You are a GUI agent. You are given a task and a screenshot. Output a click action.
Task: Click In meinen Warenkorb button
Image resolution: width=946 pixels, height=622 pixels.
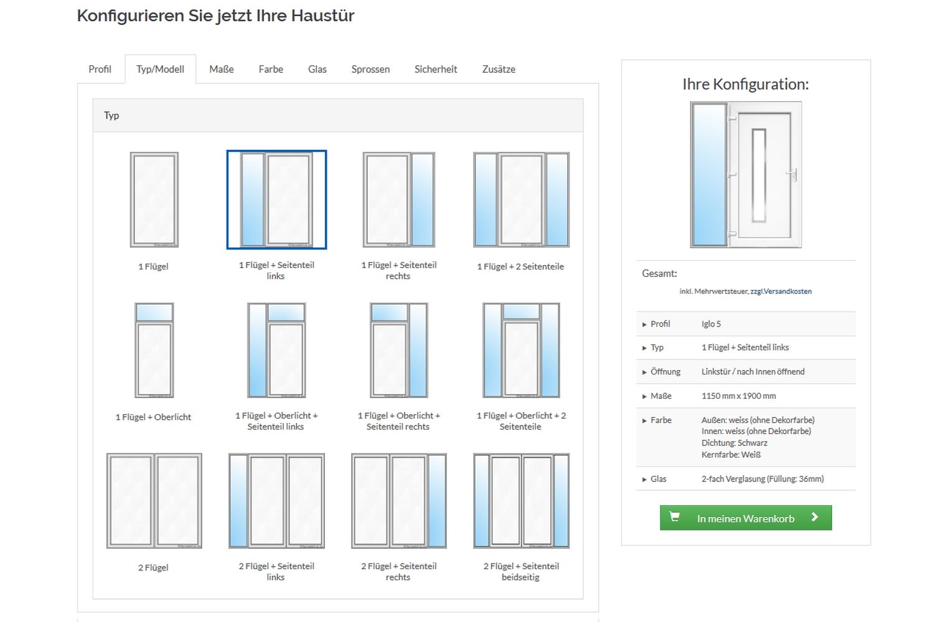[x=746, y=518]
